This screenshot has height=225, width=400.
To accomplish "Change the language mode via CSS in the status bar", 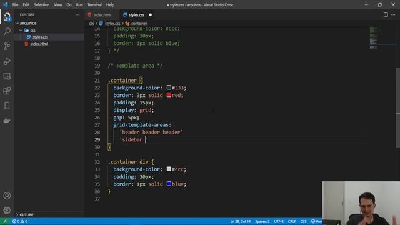I will [x=303, y=221].
